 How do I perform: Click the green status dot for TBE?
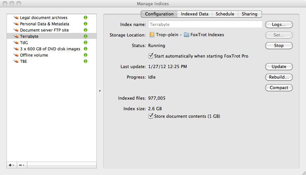(x=86, y=62)
